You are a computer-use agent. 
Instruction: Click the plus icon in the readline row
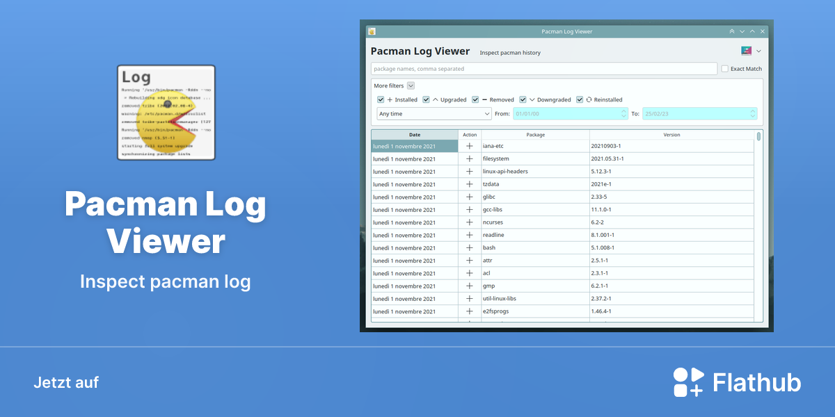point(470,235)
